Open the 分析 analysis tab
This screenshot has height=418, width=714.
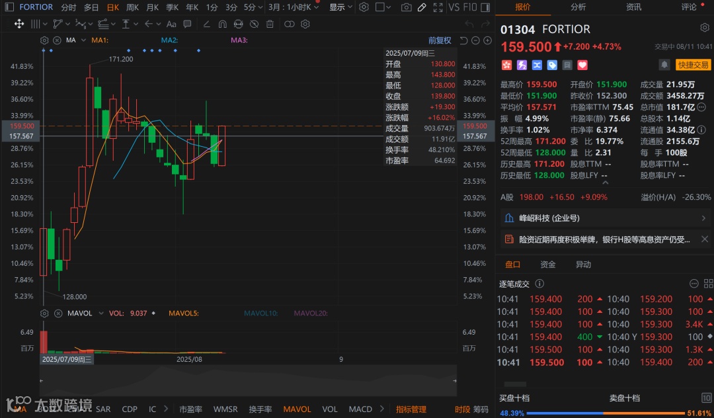578,7
